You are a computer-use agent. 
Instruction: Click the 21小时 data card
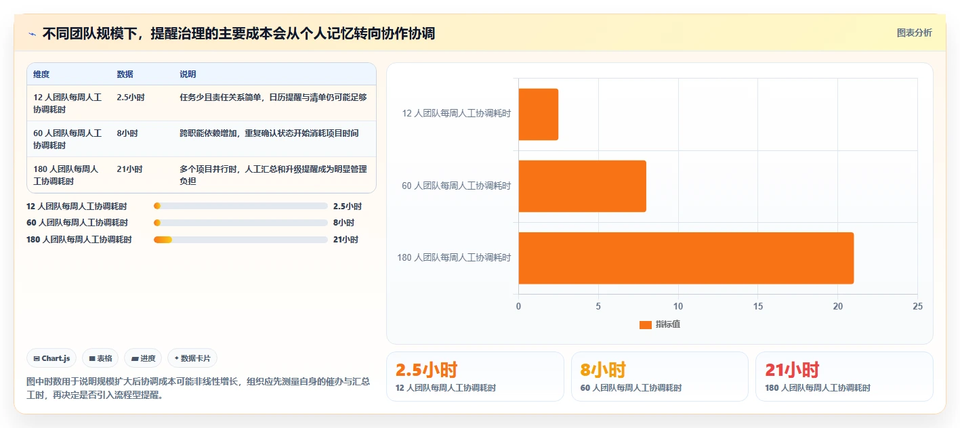click(844, 377)
